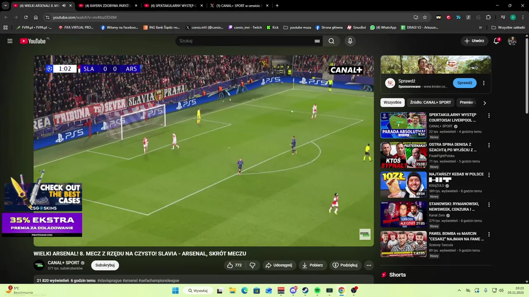Open Spotify from the taskbar
This screenshot has height=297, width=529.
317,290
